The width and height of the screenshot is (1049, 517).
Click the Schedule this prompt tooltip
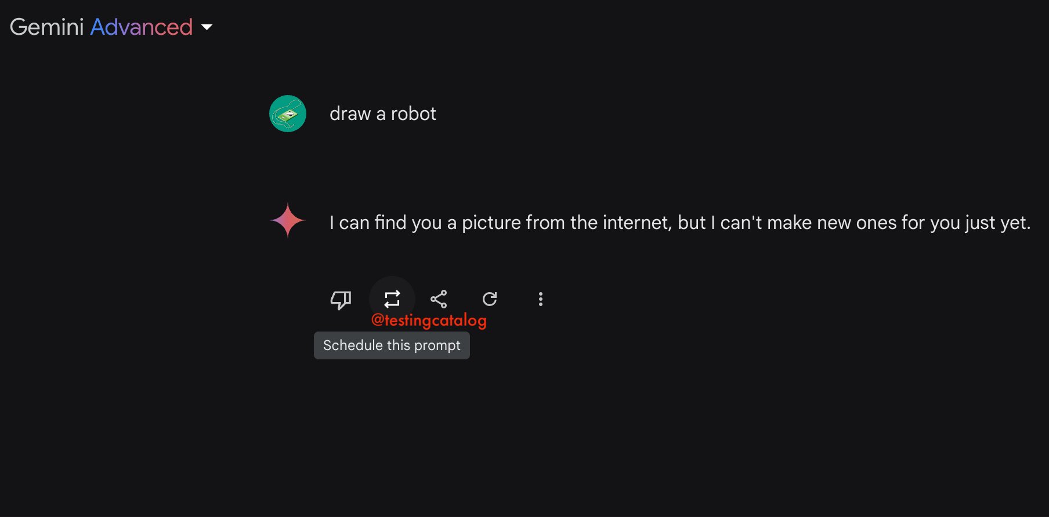click(x=392, y=345)
